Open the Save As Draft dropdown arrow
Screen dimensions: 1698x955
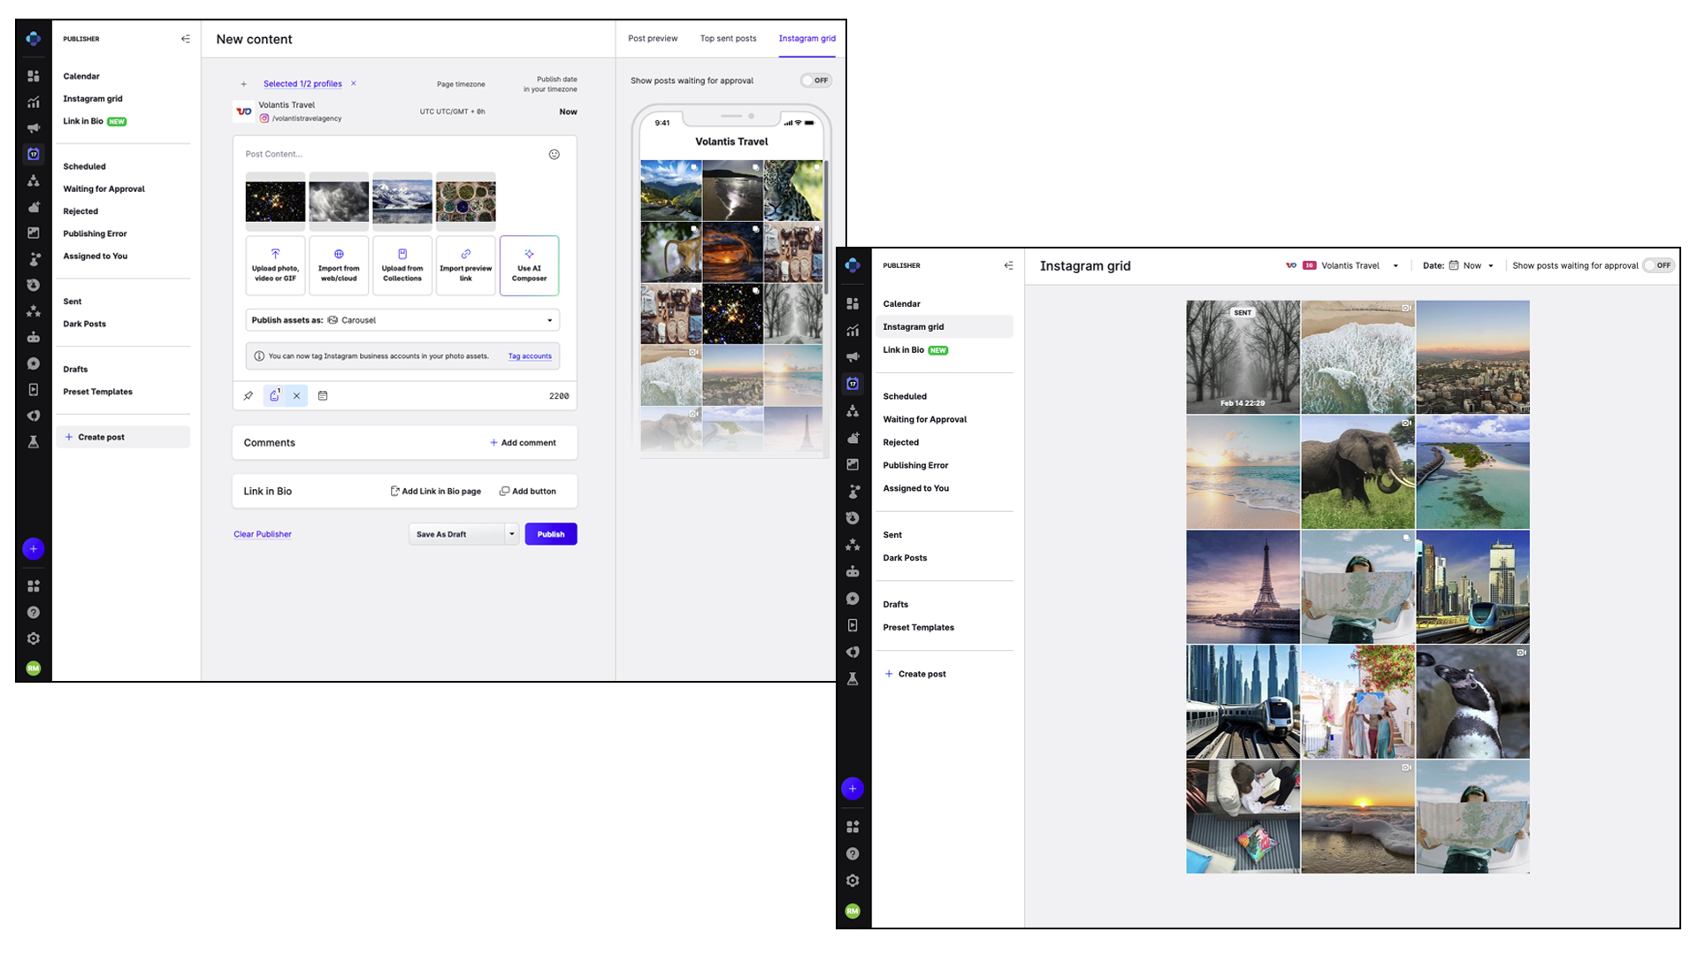point(511,534)
